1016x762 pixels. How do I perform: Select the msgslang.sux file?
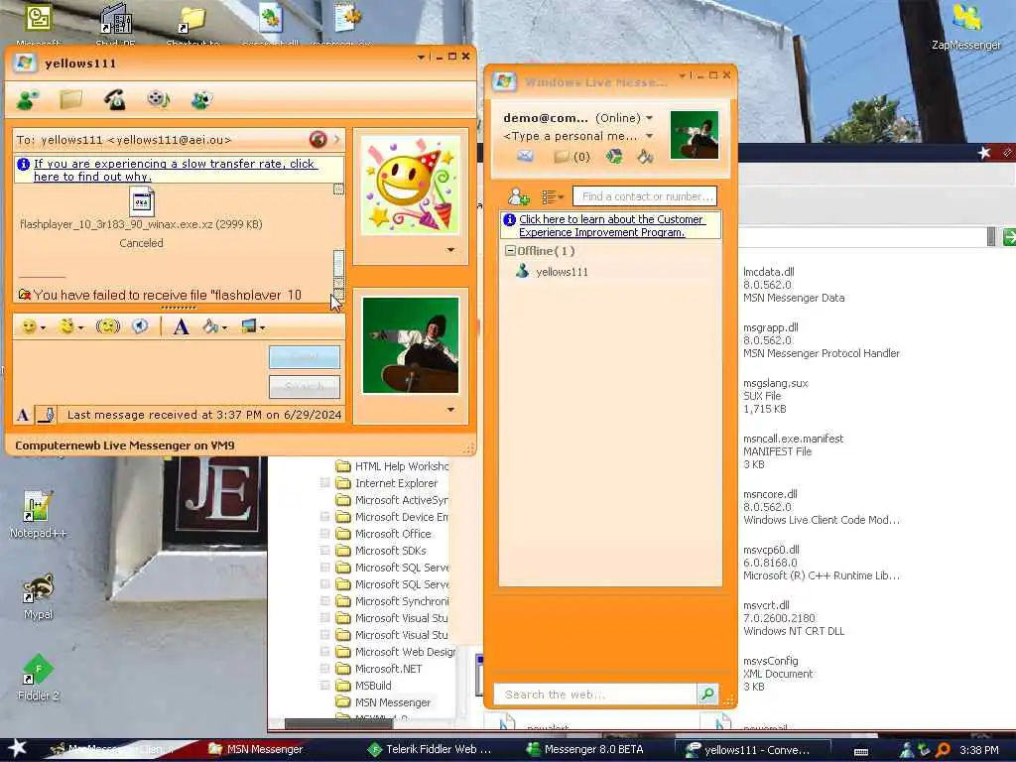point(776,396)
